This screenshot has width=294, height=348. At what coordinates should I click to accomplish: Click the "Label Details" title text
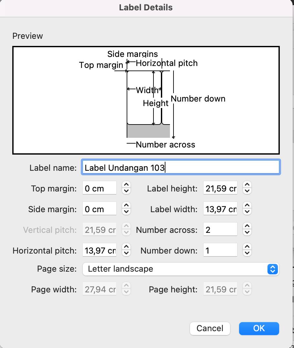pos(146,7)
